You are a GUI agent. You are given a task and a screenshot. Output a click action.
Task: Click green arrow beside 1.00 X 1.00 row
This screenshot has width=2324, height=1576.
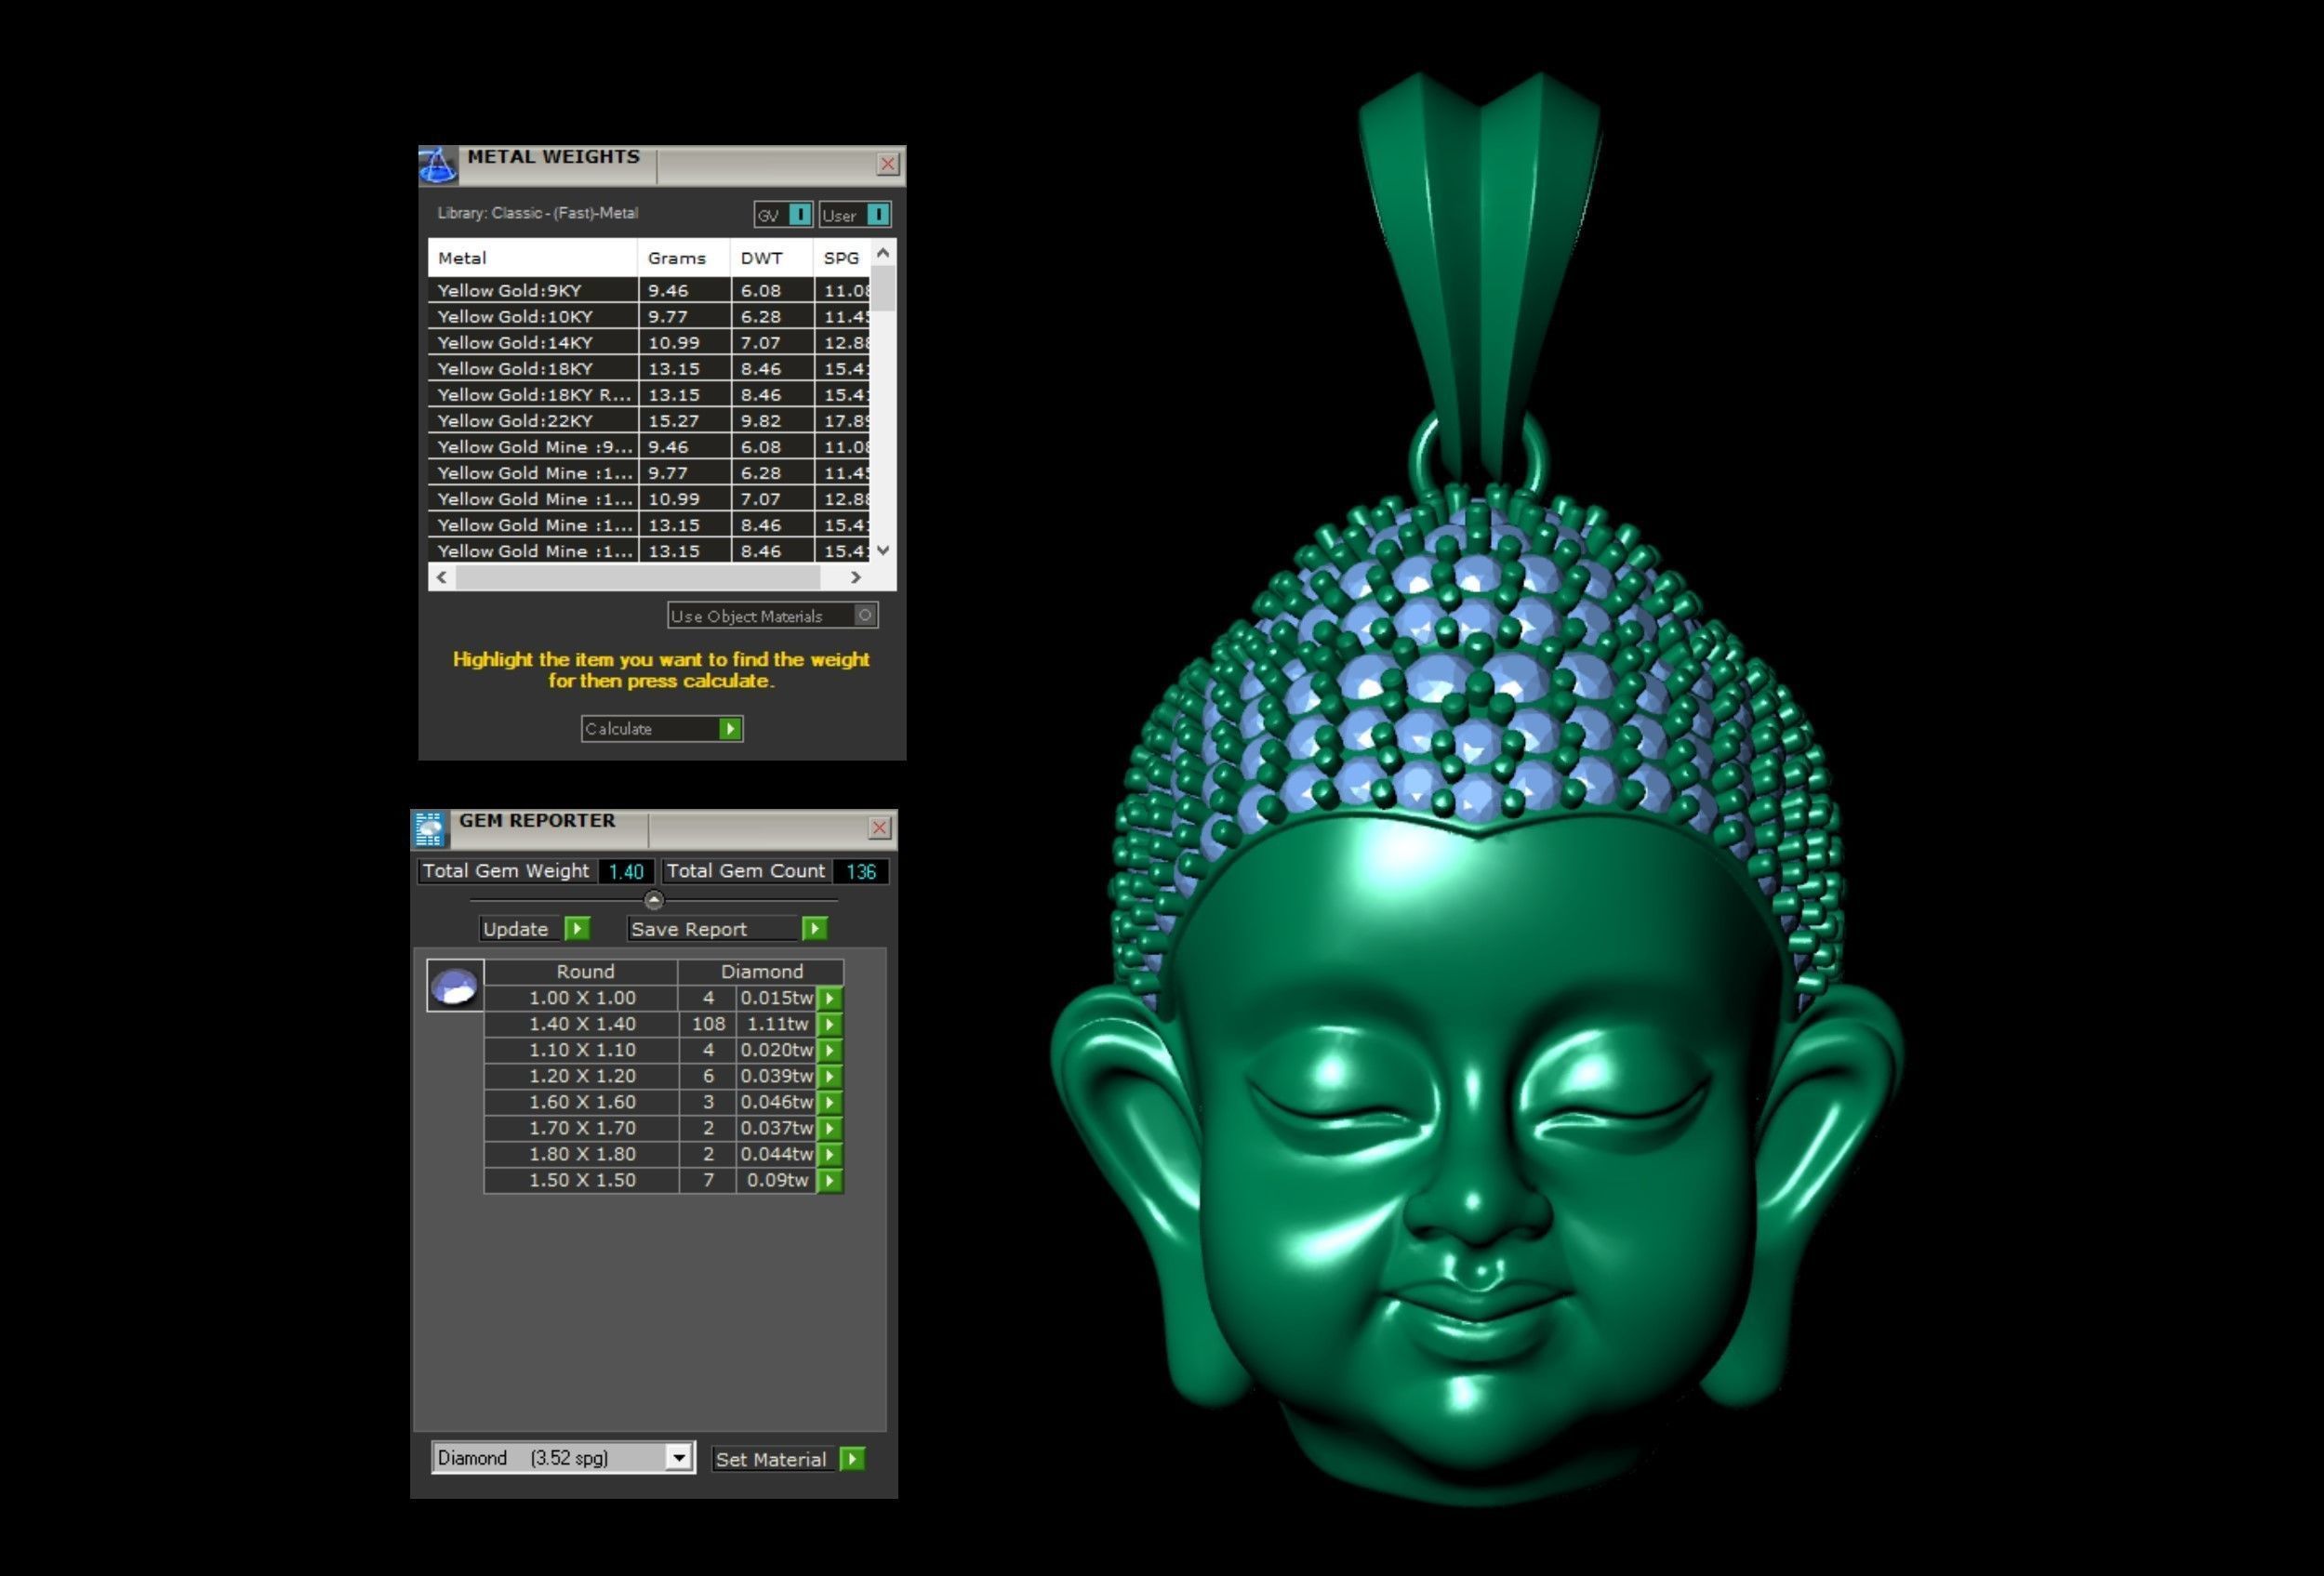point(830,998)
